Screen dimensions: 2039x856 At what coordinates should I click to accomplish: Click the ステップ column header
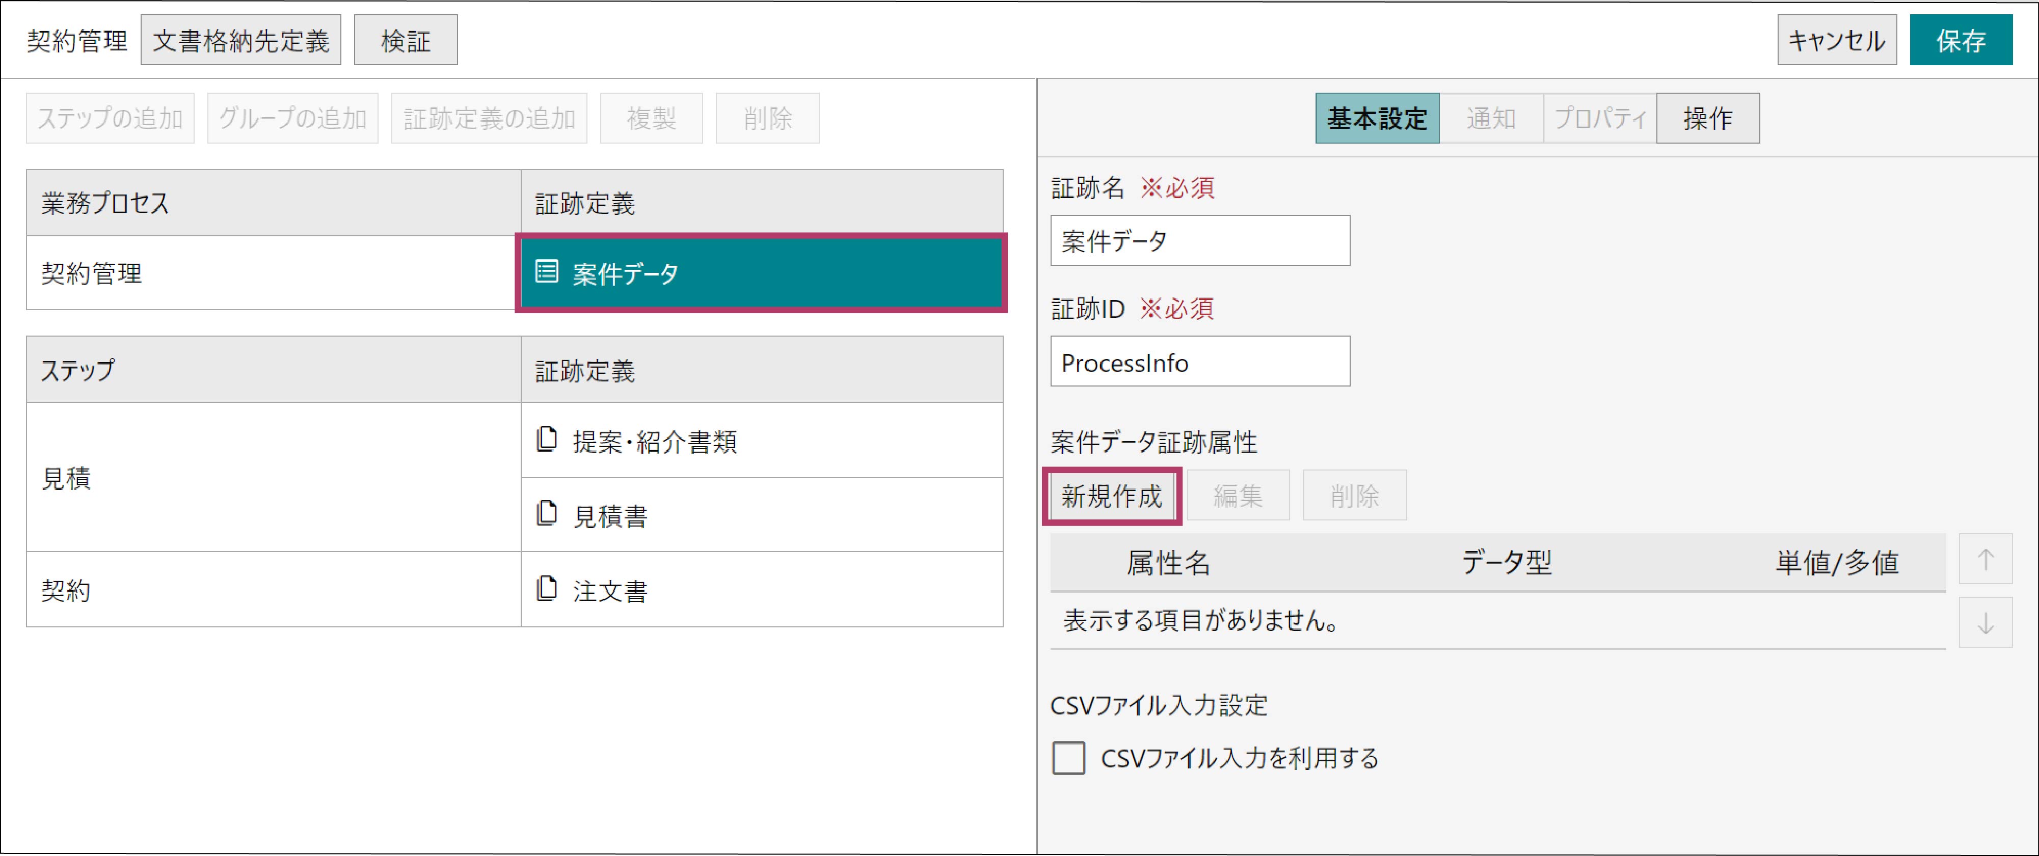(274, 370)
